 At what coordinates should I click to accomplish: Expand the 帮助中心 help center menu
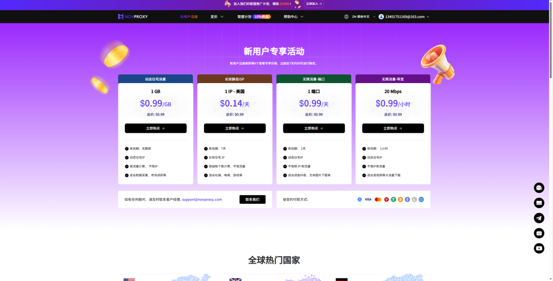point(293,17)
